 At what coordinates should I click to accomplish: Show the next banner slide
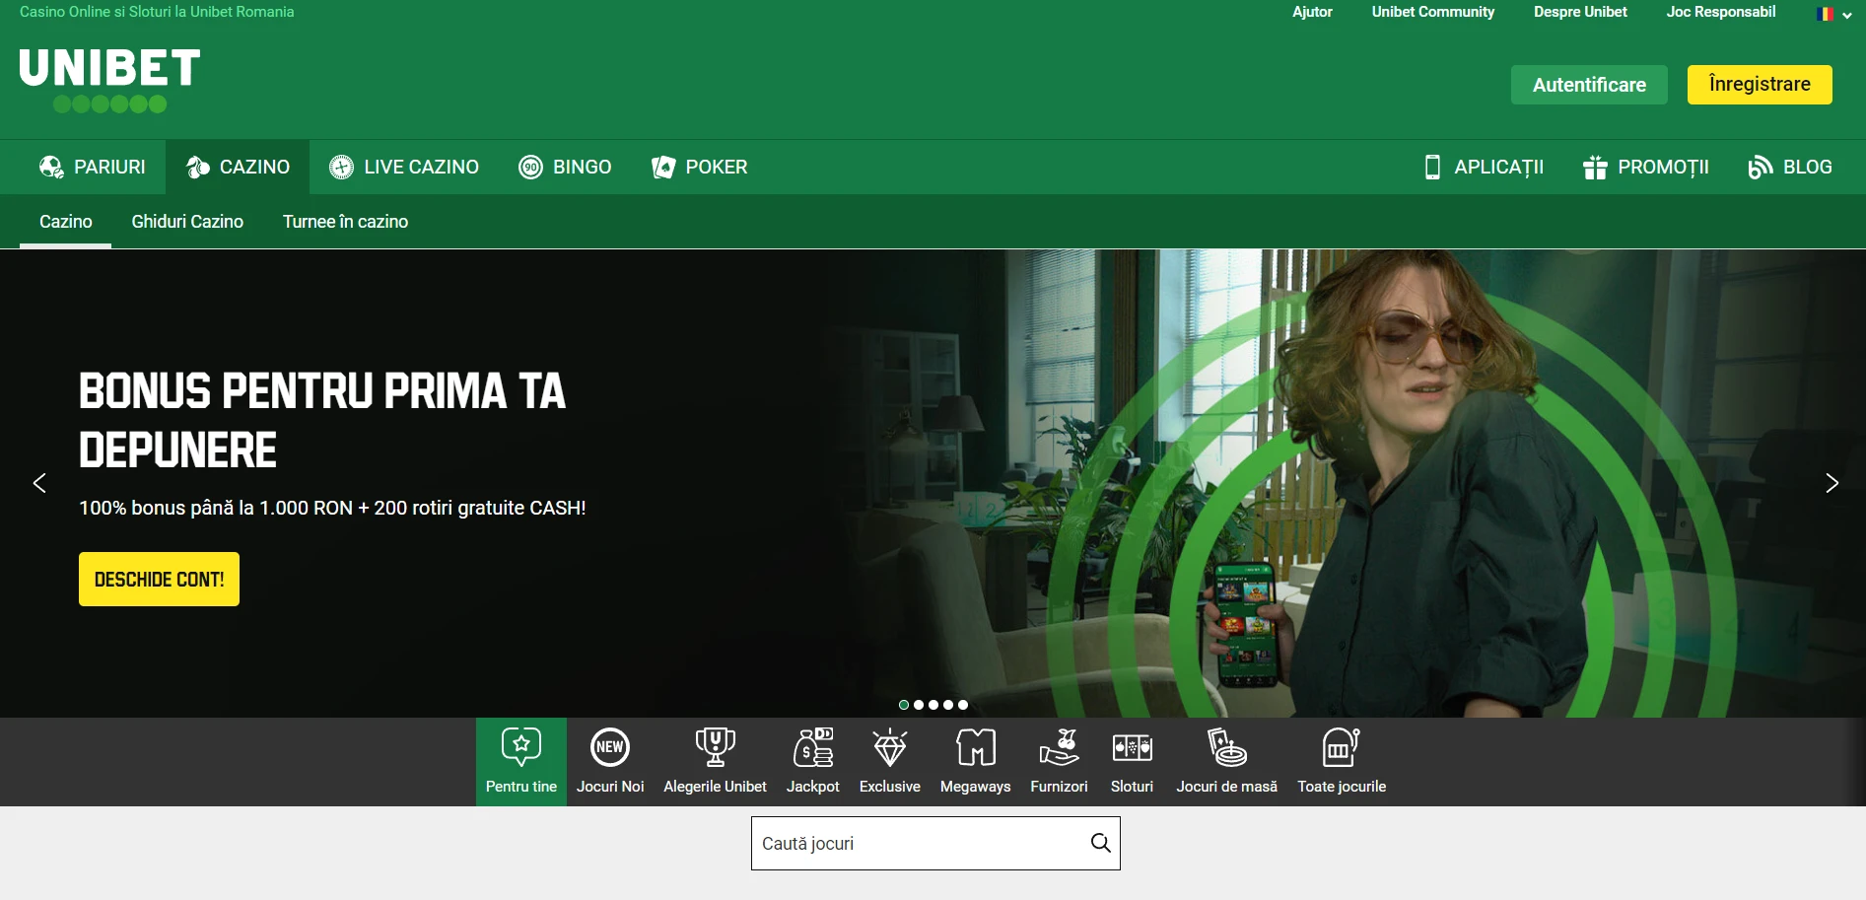[x=1831, y=483]
